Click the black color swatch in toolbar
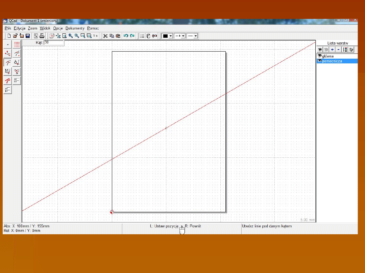Screen dimensions: 365x273 tap(165, 36)
